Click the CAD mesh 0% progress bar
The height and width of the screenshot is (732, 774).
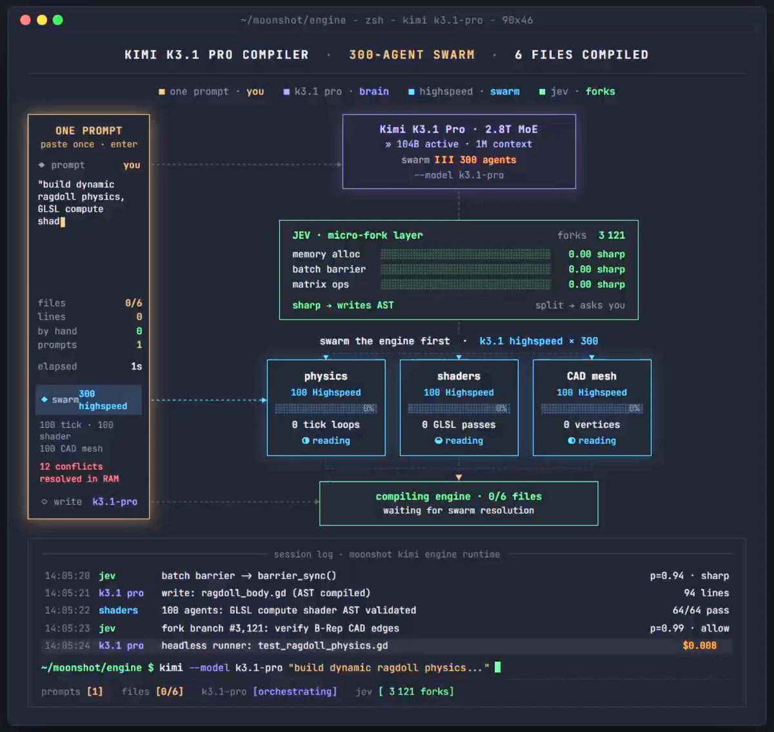[x=591, y=409]
